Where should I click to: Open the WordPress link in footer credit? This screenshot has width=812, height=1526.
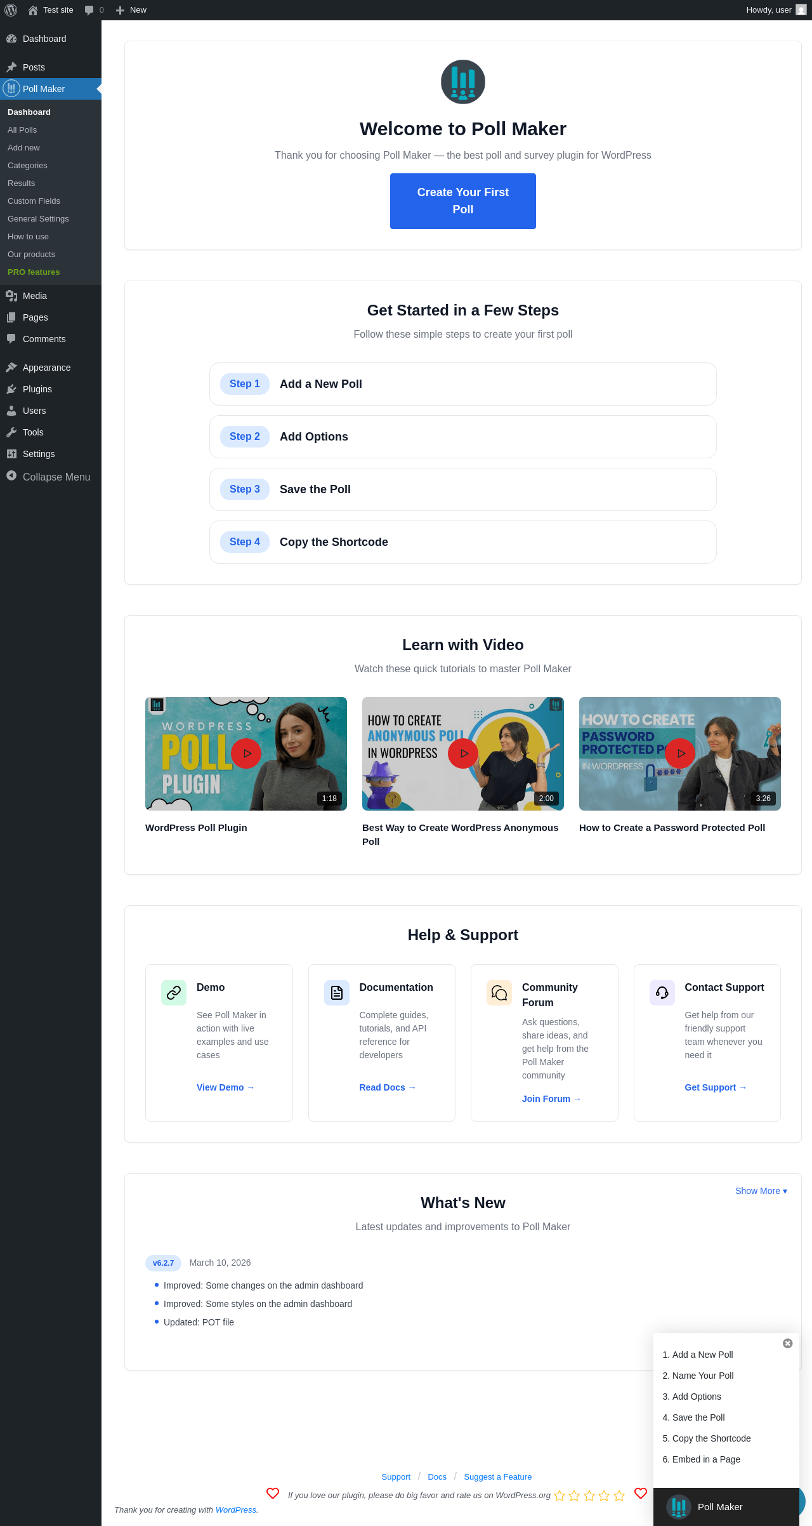236,1509
